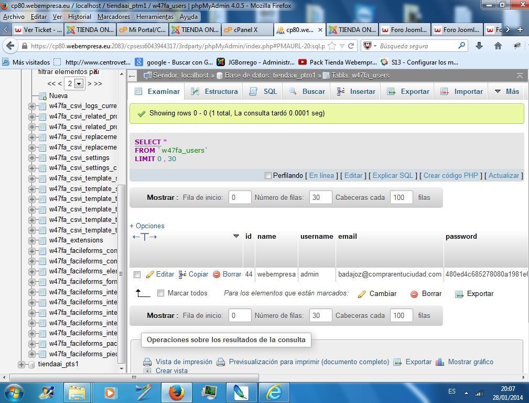Click the main horizontal scrollbar thumb
Image resolution: width=529 pixels, height=403 pixels.
pos(134,377)
